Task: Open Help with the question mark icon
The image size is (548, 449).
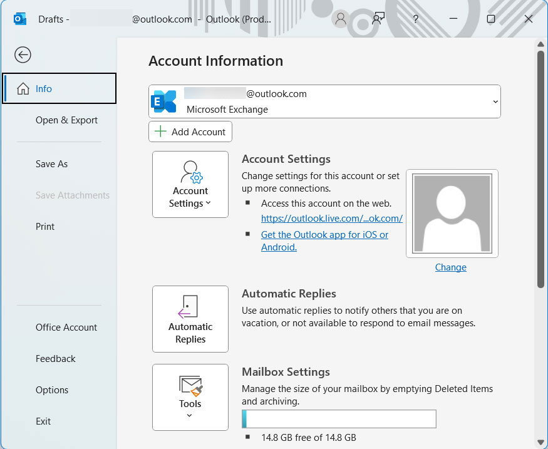Action: click(x=416, y=19)
